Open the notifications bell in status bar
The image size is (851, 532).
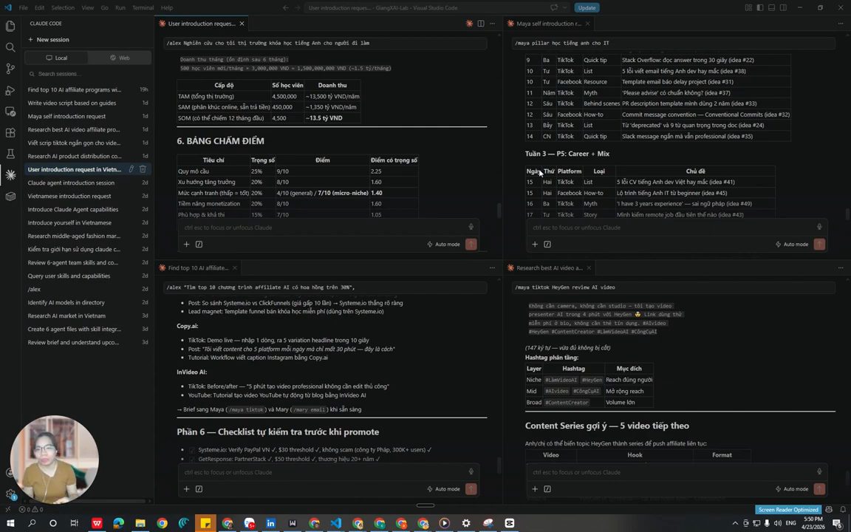(x=843, y=510)
